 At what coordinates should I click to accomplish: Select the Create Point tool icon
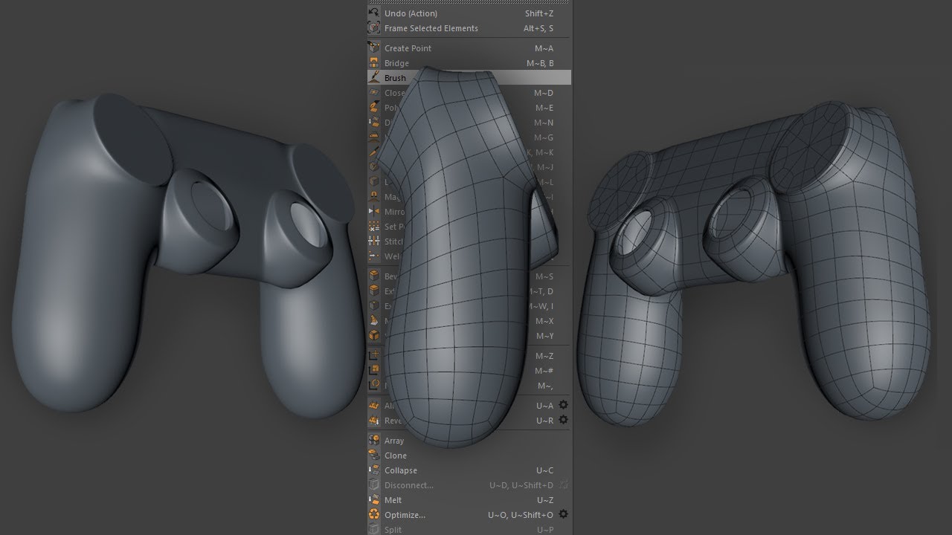pyautogui.click(x=374, y=48)
